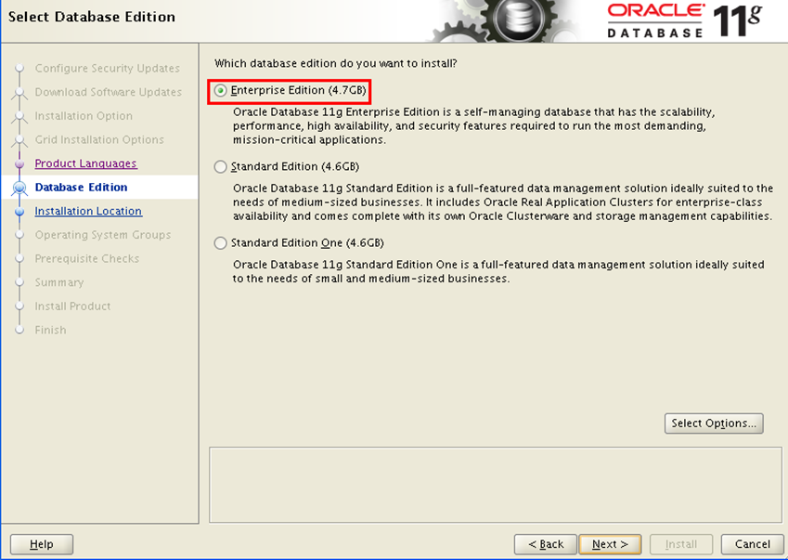
Task: Click the Standard Edition One description paragraph
Action: pyautogui.click(x=498, y=271)
